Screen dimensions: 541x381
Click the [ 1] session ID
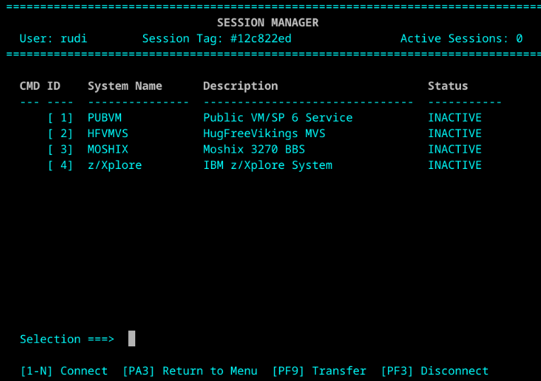[60, 118]
